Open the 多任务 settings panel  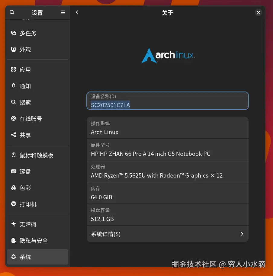[x=37, y=33]
